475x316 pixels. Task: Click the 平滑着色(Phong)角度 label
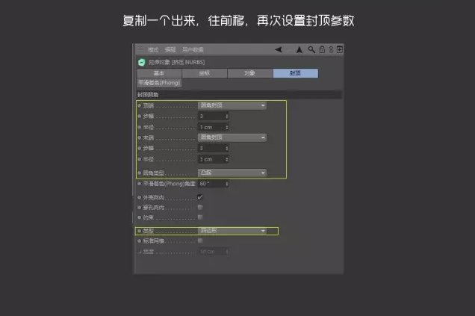pos(169,184)
